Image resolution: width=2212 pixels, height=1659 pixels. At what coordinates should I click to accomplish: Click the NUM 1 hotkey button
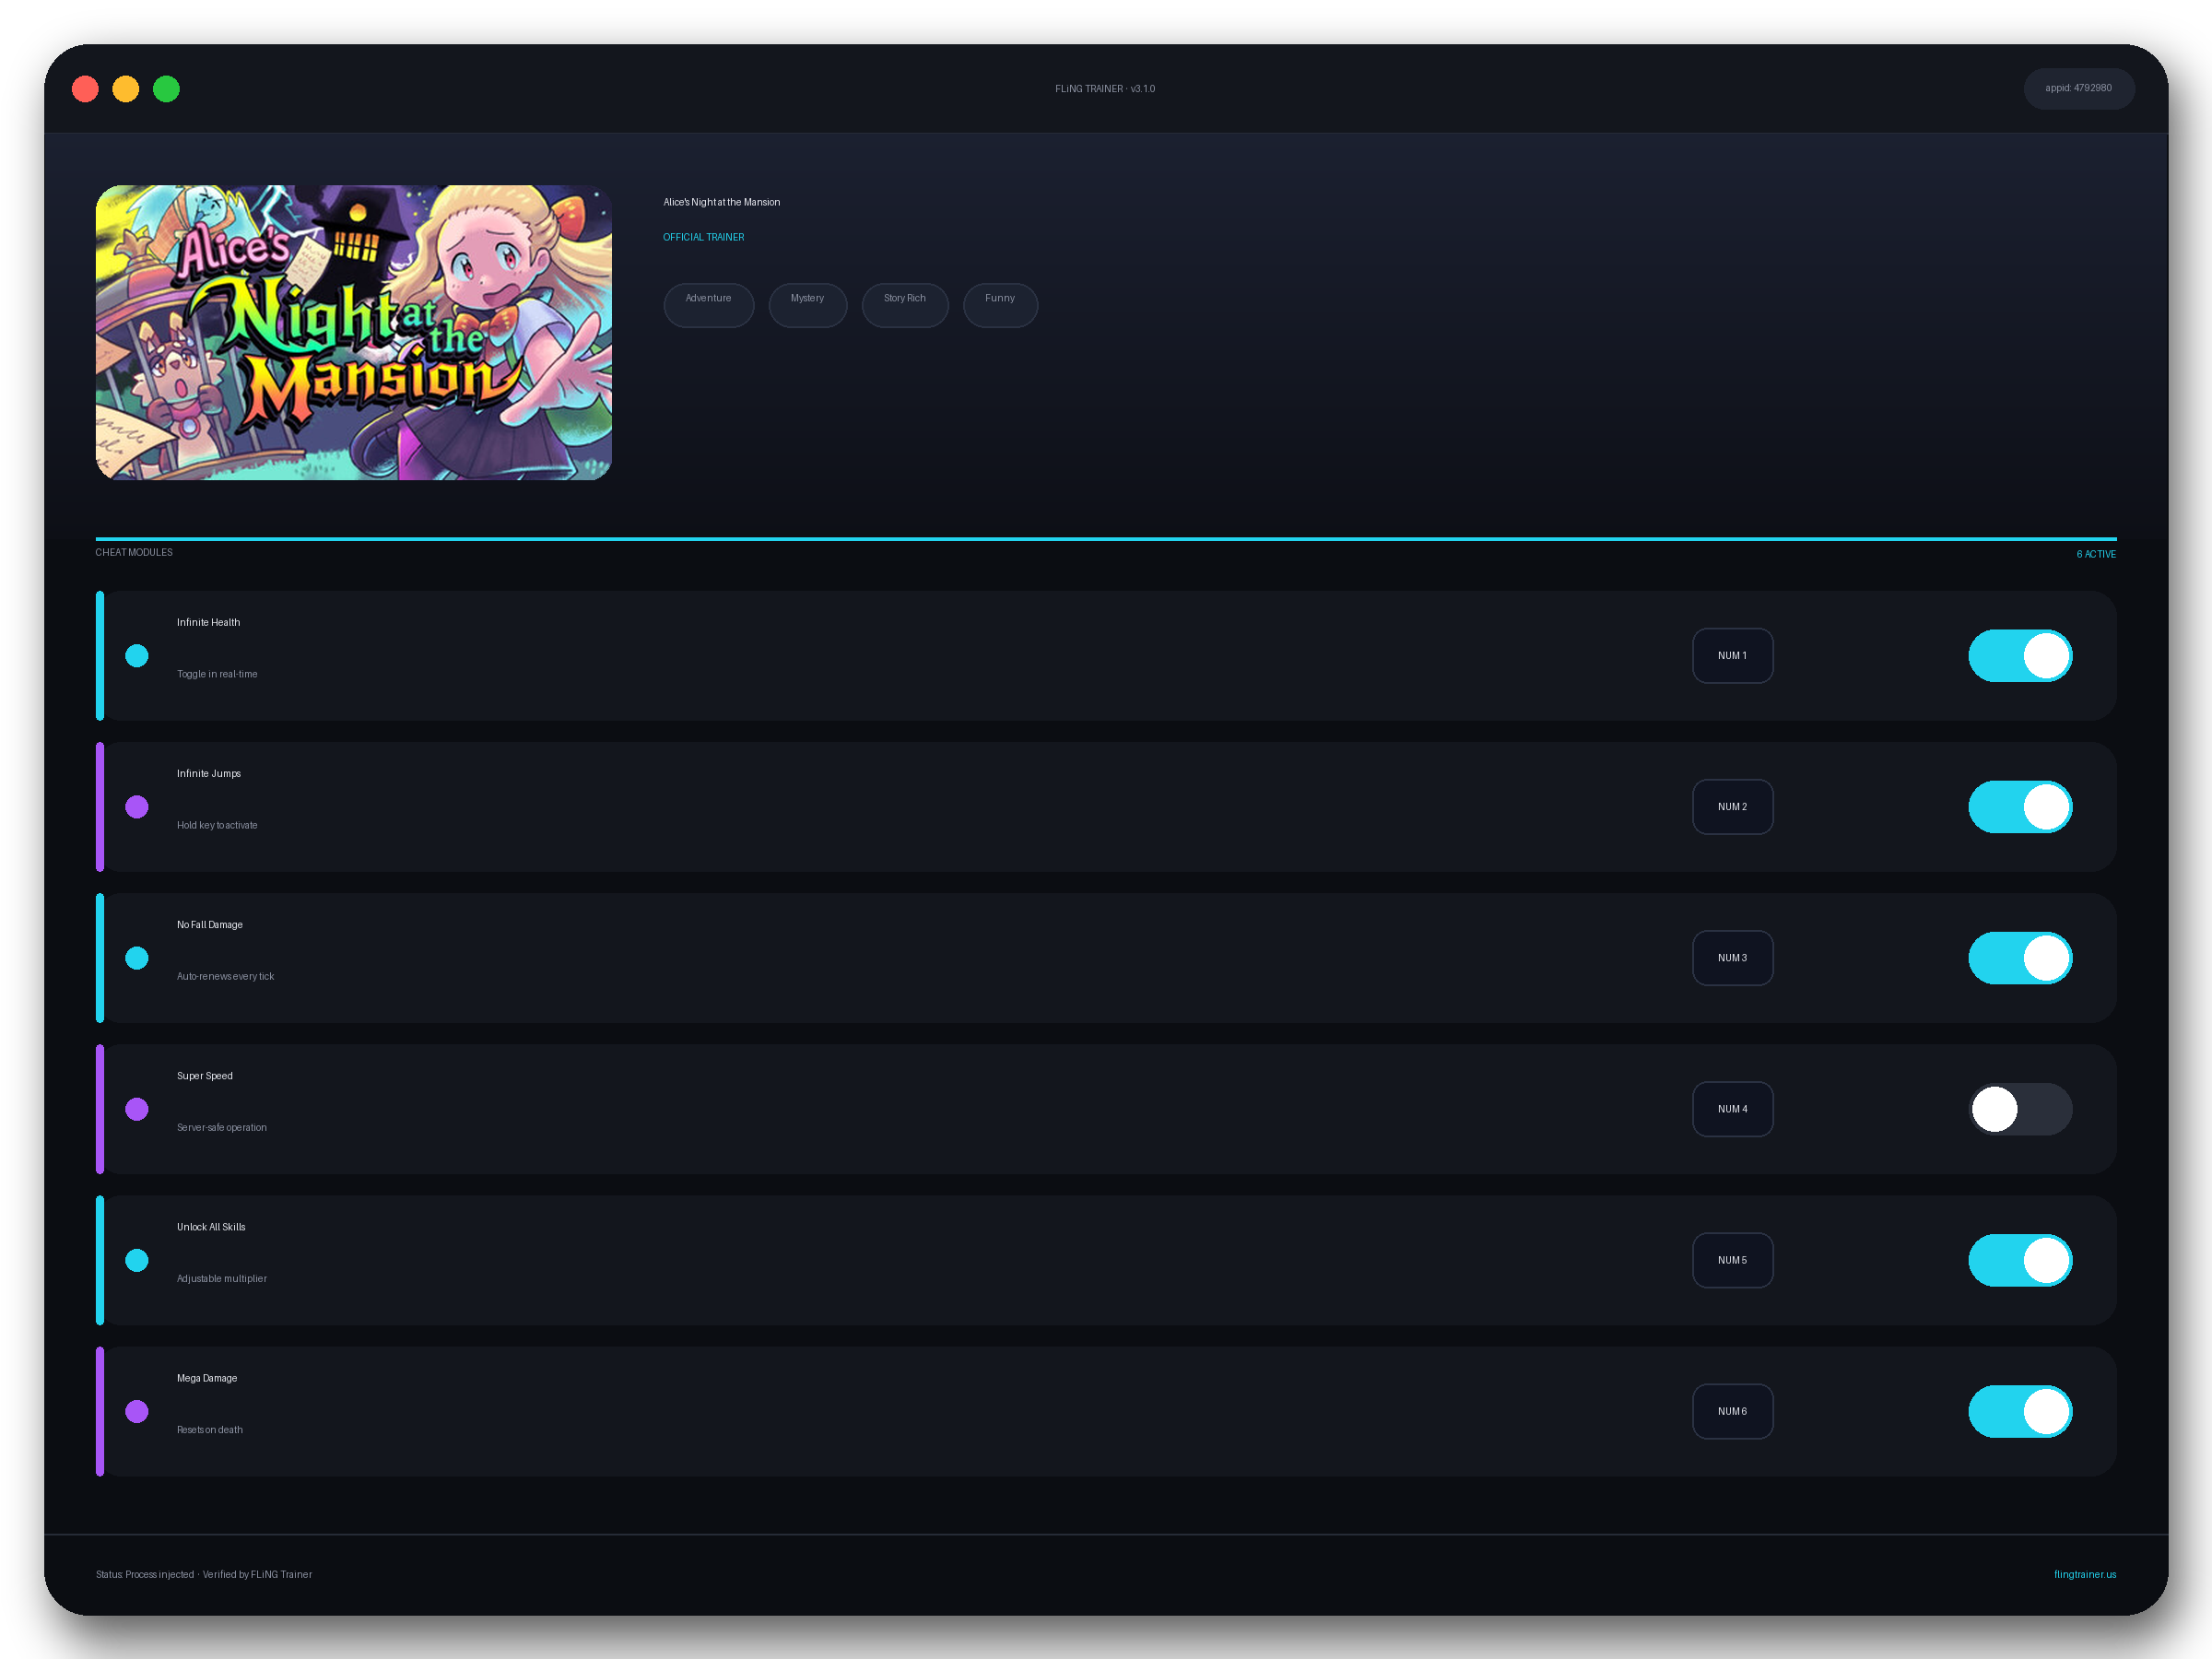coord(1732,656)
